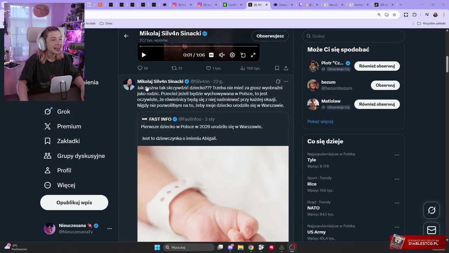The width and height of the screenshot is (449, 253).
Task: Switch to the Twitch browser tab
Action: (308, 5)
